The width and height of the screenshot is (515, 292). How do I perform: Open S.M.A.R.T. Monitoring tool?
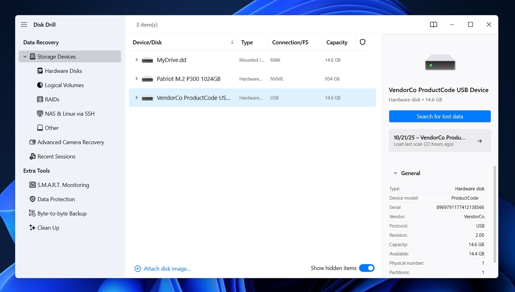63,185
